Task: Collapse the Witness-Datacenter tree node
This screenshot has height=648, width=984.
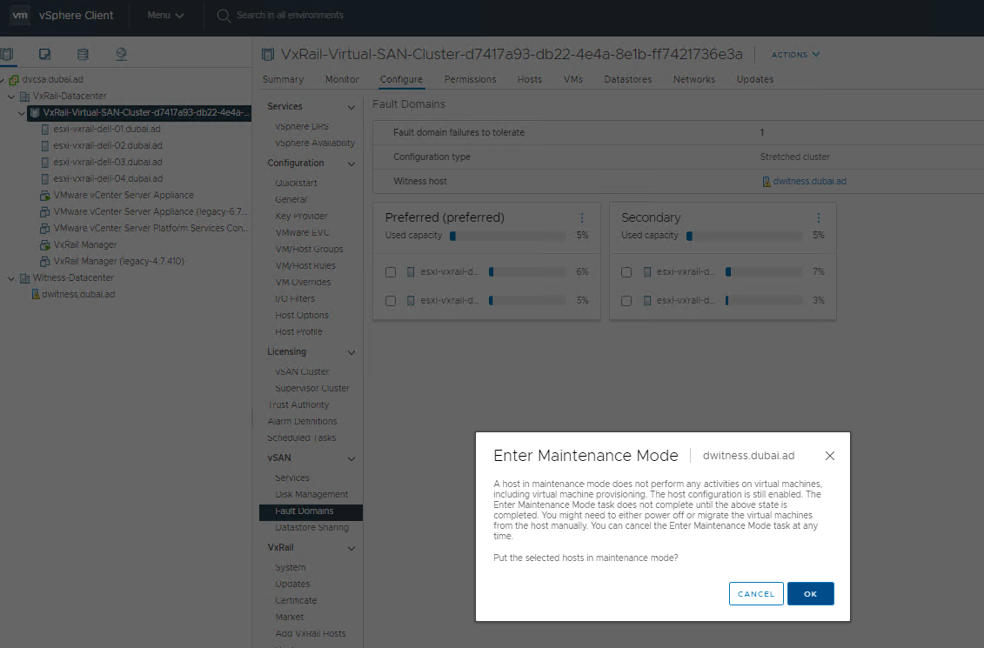Action: point(11,278)
